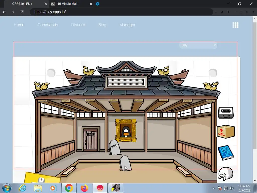Click the golden framed penguin portrait
Image resolution: width=257 pixels, height=193 pixels.
pos(126,130)
